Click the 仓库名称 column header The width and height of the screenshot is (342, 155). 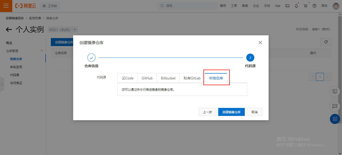click(x=61, y=53)
